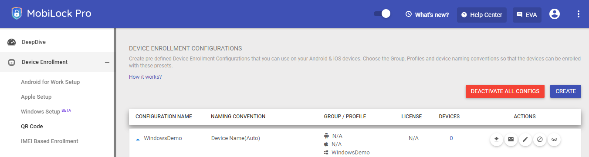The image size is (589, 157).
Task: Edit WindowsDemo with the pencil icon
Action: coord(525,140)
